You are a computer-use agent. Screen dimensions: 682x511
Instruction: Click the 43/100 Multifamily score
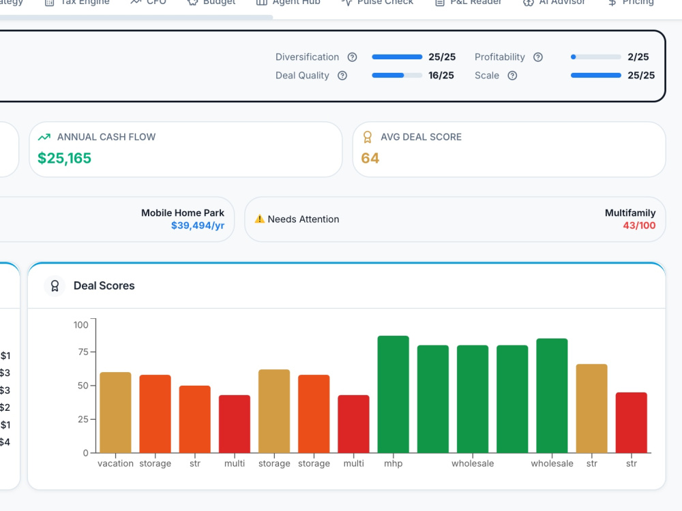pyautogui.click(x=640, y=226)
